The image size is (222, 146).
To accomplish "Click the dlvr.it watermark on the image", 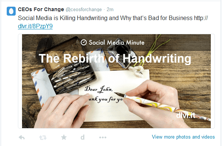I will 186,116.
